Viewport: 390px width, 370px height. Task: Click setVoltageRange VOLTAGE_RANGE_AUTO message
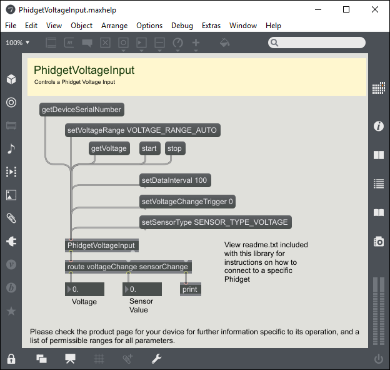click(142, 130)
